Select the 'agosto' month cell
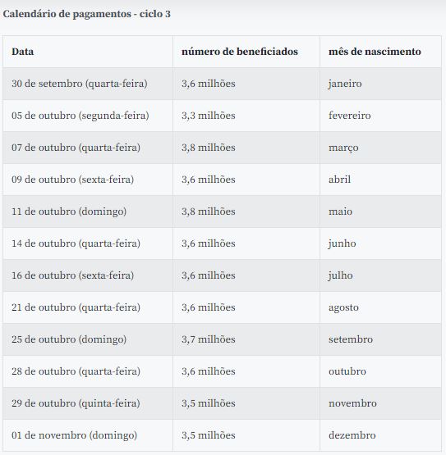The image size is (446, 455). pos(380,307)
